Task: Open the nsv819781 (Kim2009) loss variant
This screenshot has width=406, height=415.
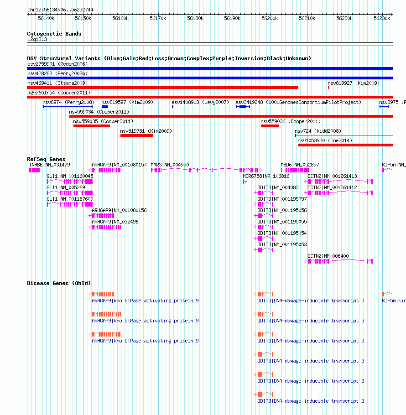Action: click(137, 135)
